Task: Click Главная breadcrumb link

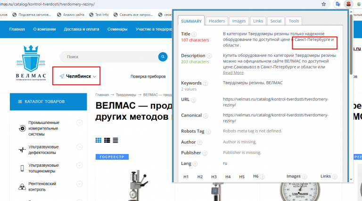Action: click(102, 95)
